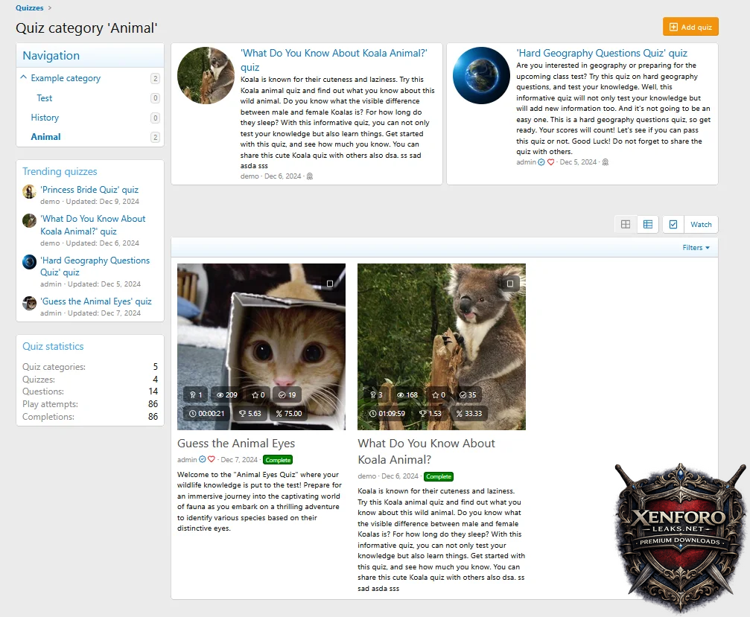The width and height of the screenshot is (750, 617).
Task: Click the average time badge on cat quiz
Action: (207, 413)
